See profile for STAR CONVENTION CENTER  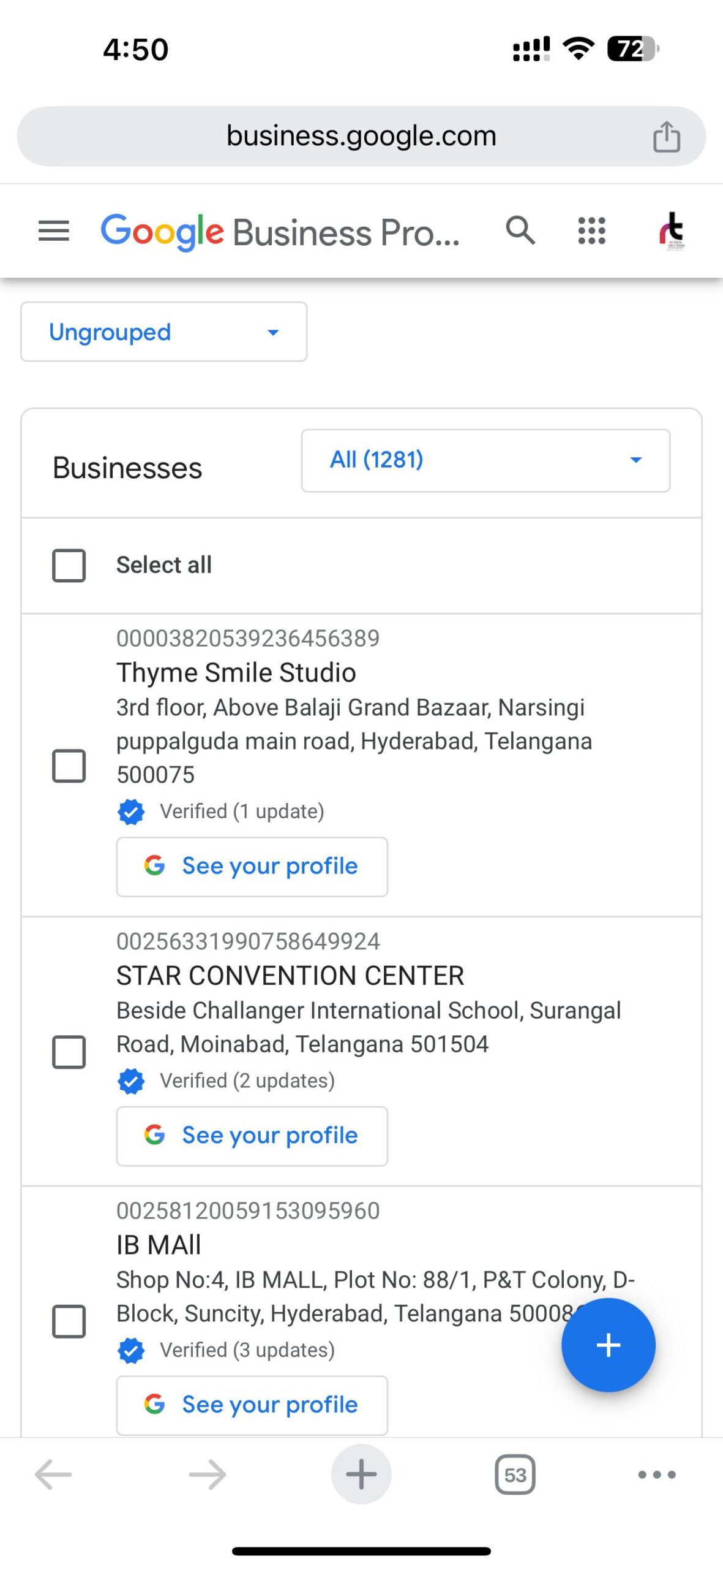(252, 1136)
